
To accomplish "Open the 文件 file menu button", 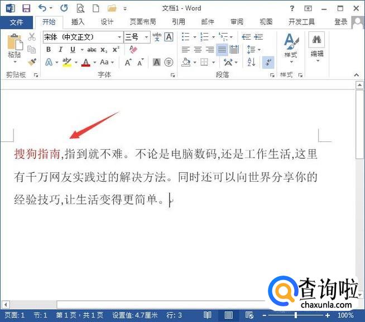I will 17,22.
